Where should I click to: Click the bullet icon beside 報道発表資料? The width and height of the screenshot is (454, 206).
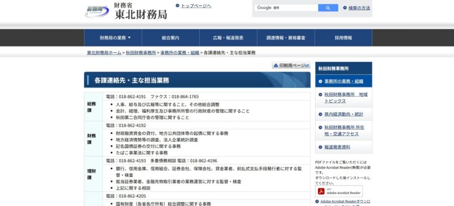[x=320, y=147]
